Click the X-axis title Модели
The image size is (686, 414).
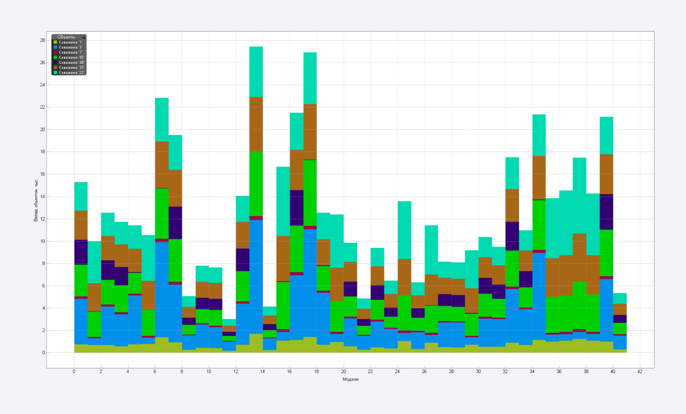350,379
